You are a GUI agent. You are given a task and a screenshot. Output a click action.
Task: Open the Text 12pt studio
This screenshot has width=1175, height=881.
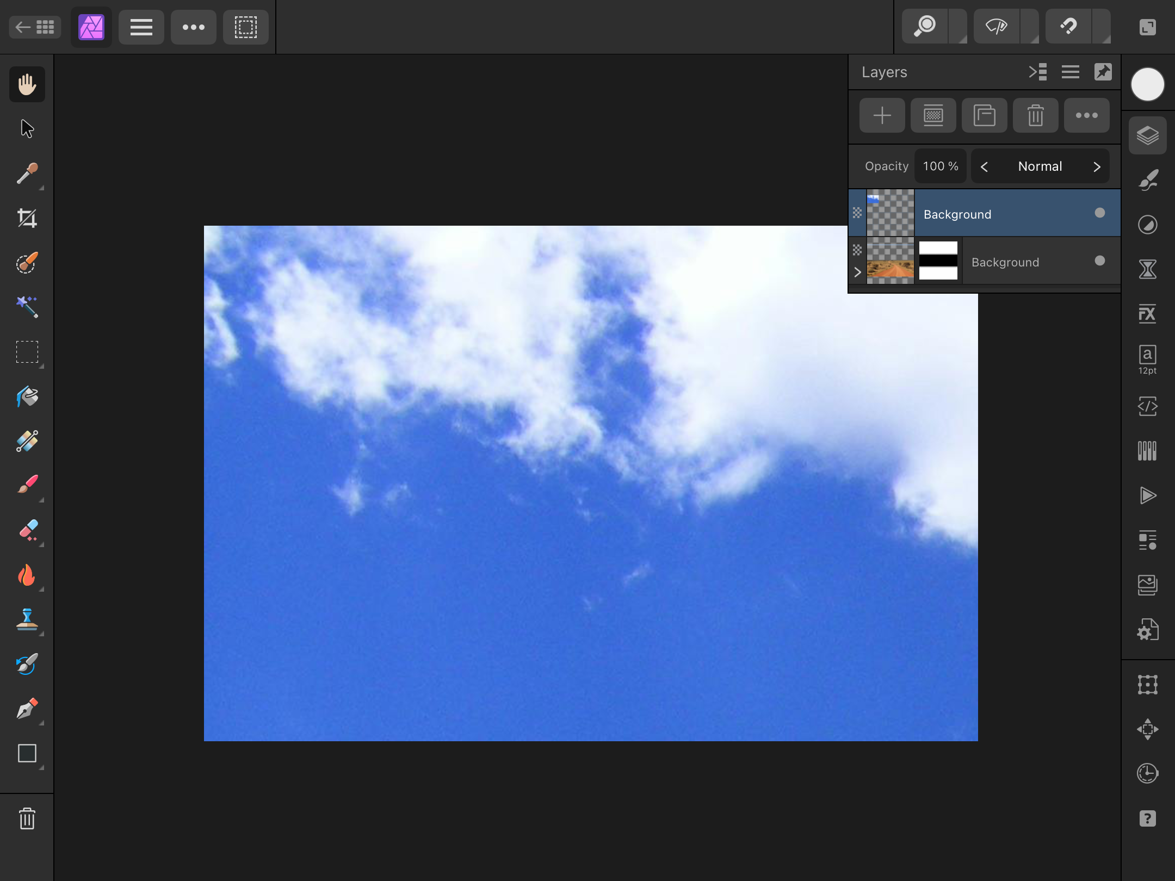pyautogui.click(x=1148, y=359)
